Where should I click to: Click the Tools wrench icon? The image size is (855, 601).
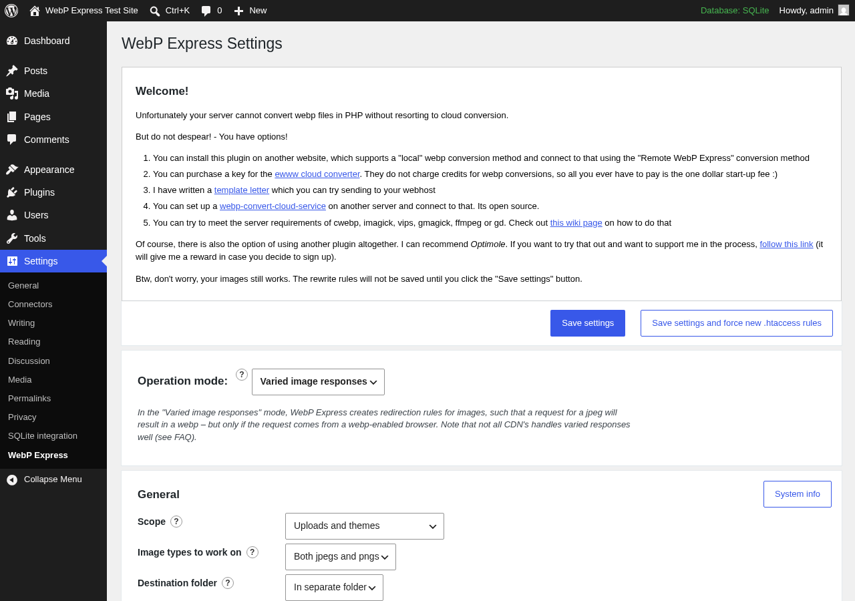click(x=12, y=238)
